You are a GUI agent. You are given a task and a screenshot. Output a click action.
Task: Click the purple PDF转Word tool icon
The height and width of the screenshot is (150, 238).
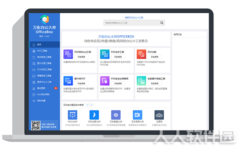tap(68, 54)
